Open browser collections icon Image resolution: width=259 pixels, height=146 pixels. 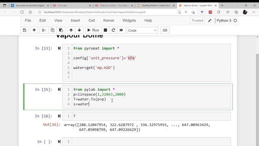coord(236,12)
